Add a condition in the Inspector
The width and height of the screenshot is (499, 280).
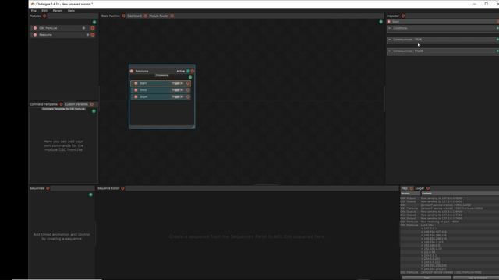point(497,28)
